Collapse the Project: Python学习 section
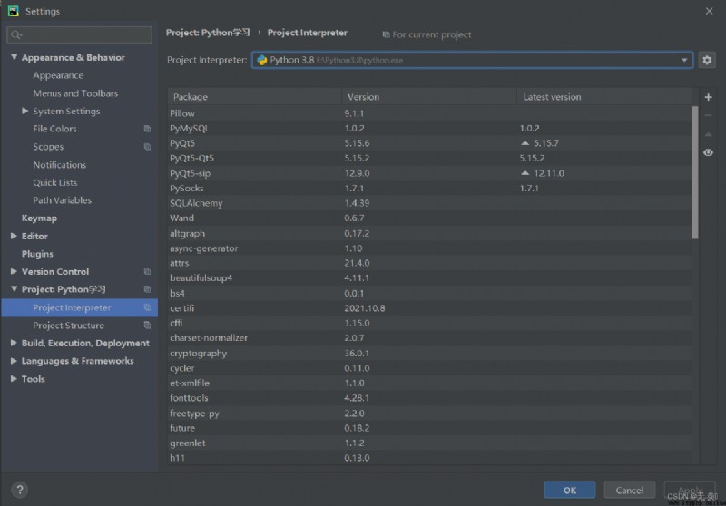Viewport: 726px width, 506px height. (x=14, y=289)
